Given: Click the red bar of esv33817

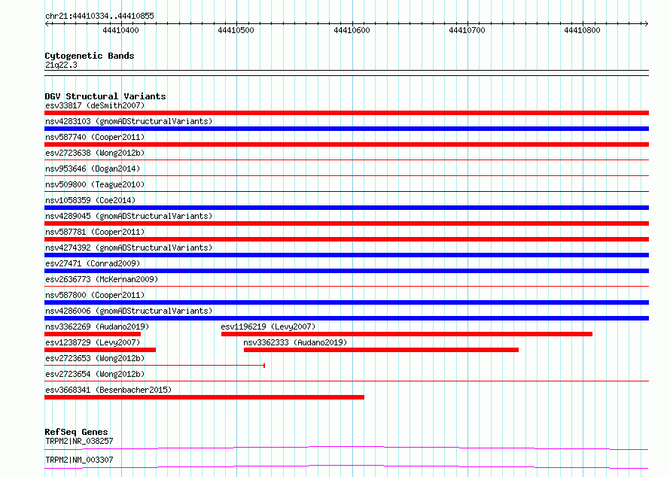Looking at the screenshot, I should (x=346, y=113).
